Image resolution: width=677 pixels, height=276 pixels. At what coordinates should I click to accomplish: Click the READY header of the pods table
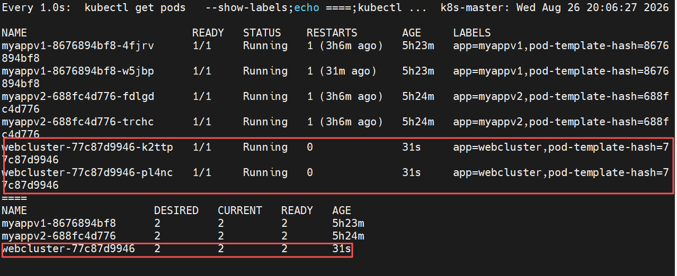pos(208,33)
